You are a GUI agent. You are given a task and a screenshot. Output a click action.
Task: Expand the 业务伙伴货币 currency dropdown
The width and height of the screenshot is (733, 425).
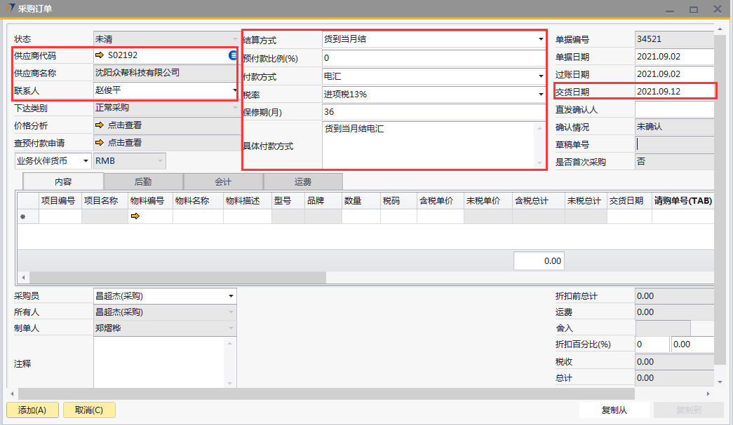tap(86, 161)
